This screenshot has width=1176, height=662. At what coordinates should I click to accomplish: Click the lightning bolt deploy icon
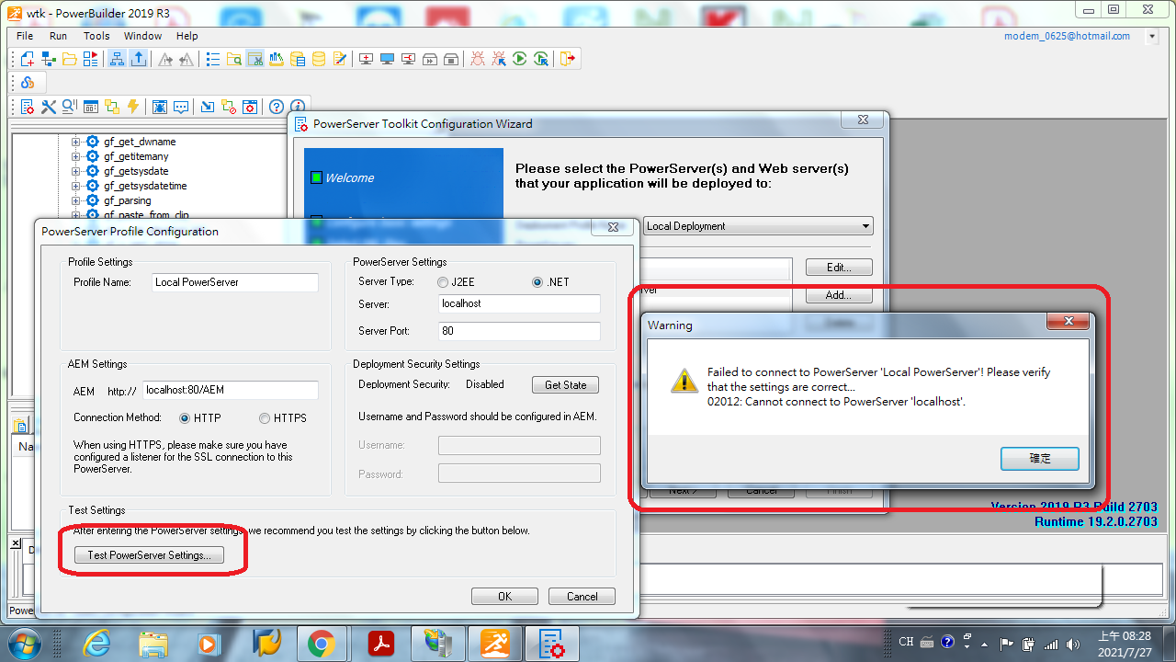coord(132,107)
